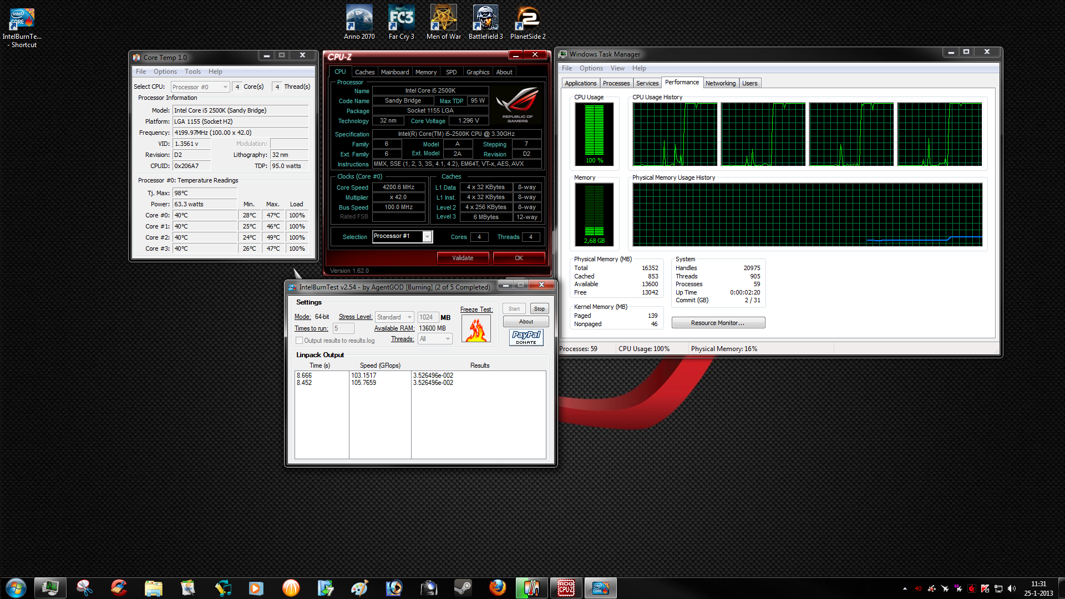Image resolution: width=1065 pixels, height=599 pixels.
Task: Open Core Temp Help menu
Action: (215, 72)
